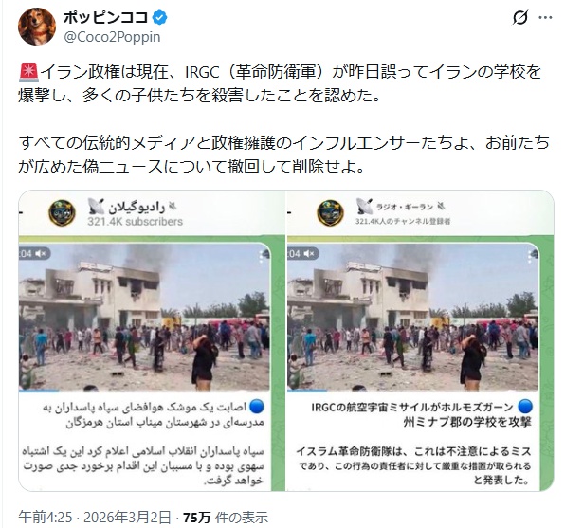Open right Telegram channel avatar
Viewport: 565px width, 528px height.
pyautogui.click(x=330, y=213)
